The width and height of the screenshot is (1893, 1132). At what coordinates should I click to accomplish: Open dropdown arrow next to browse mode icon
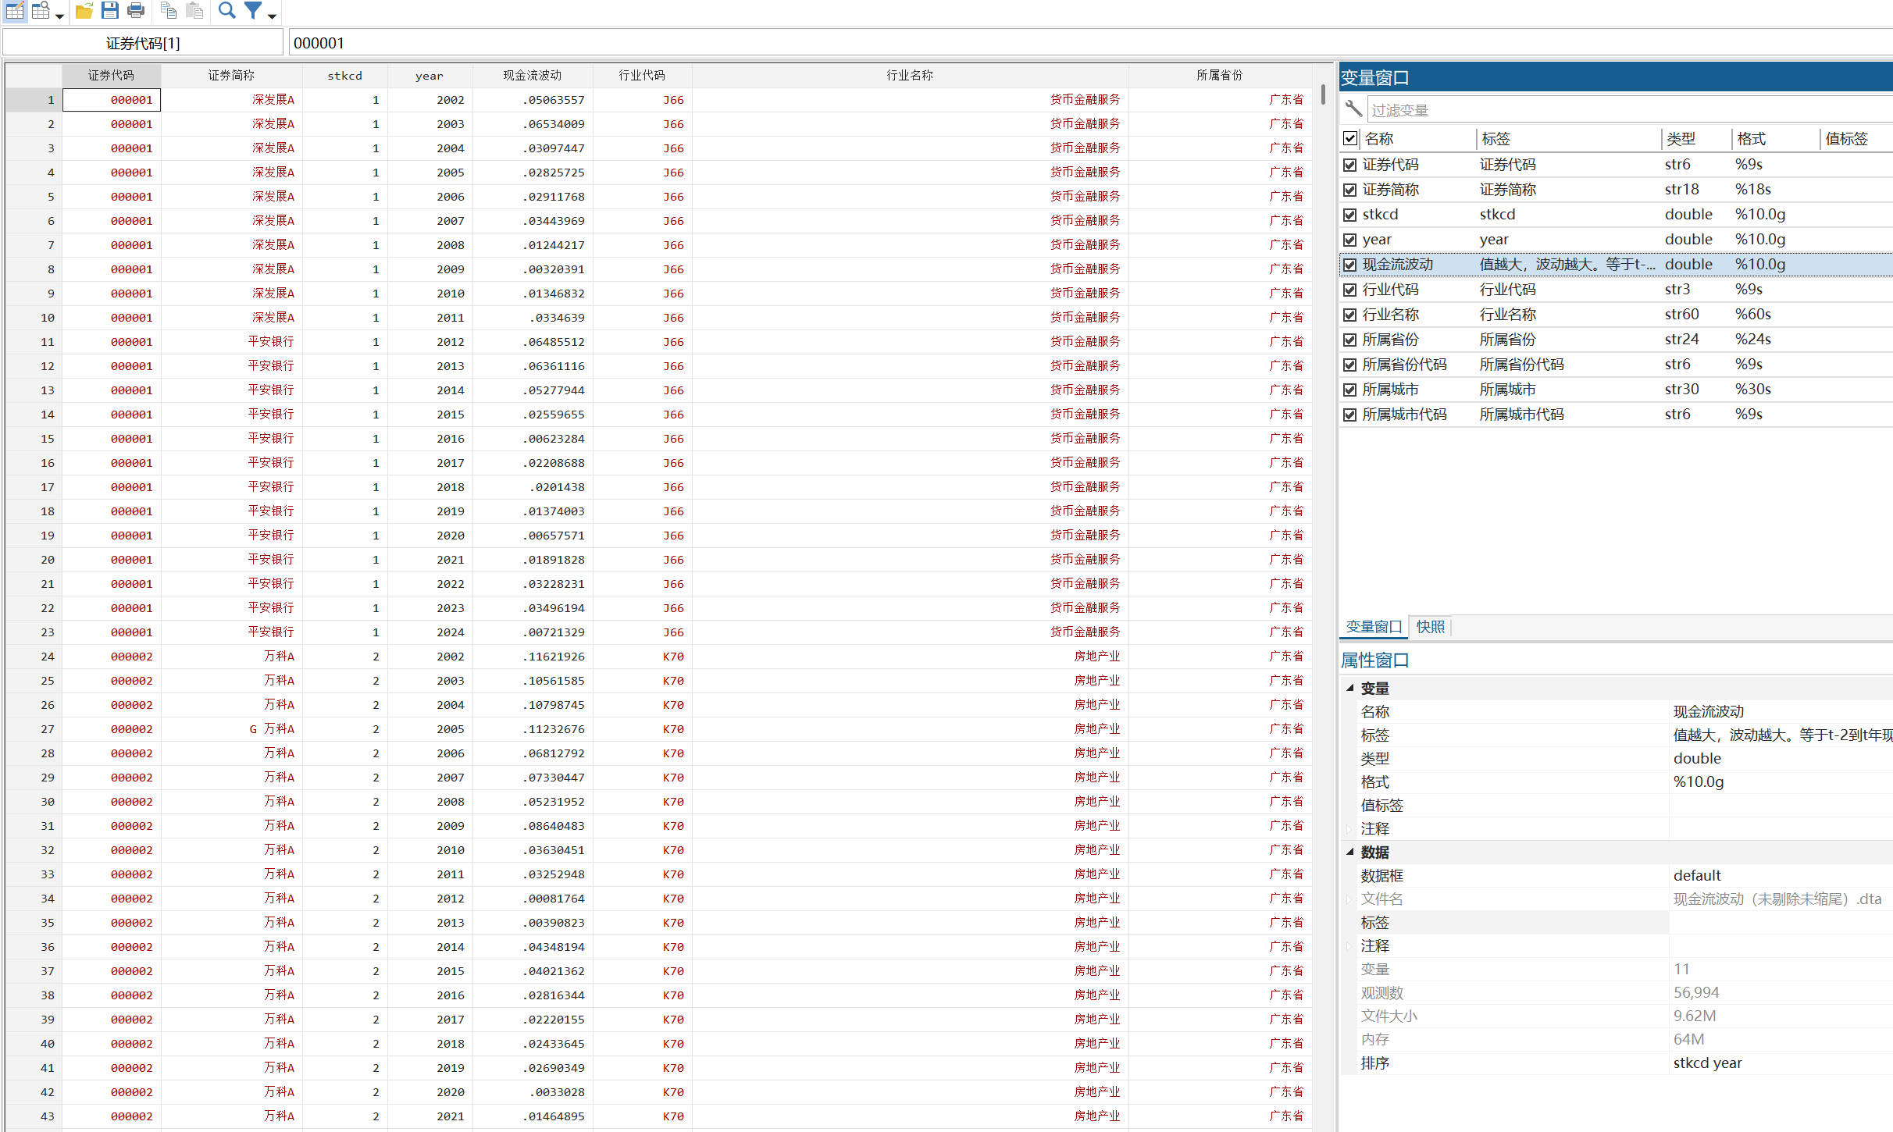click(x=59, y=16)
